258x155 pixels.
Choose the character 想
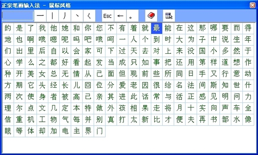tap(237, 62)
